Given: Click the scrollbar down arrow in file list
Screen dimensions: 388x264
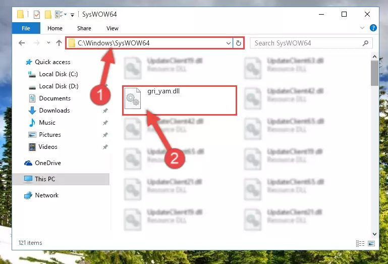Looking at the screenshot, I should [374, 234].
